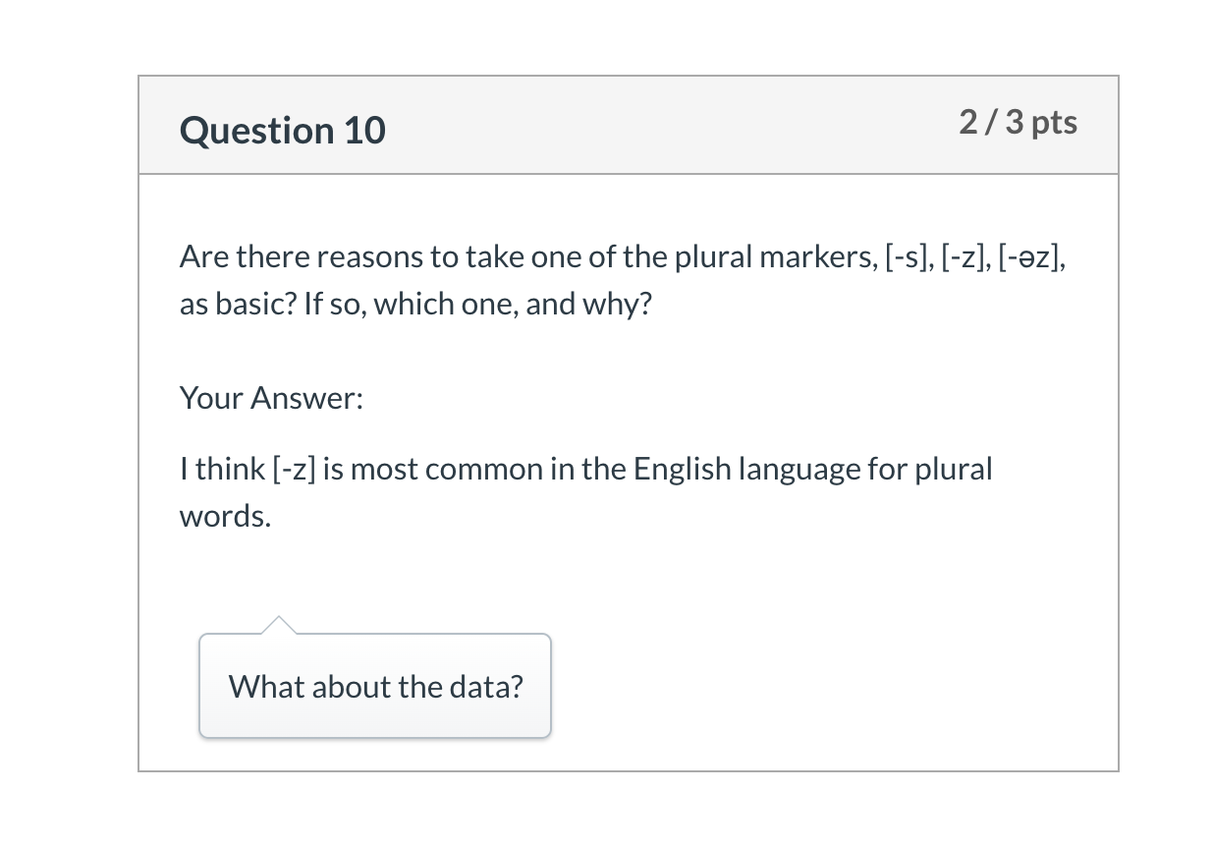Select the "2 / 3 pts" score
The width and height of the screenshot is (1212, 847).
1019,122
